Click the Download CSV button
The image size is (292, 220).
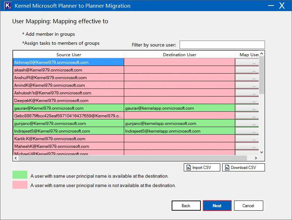pos(243,168)
